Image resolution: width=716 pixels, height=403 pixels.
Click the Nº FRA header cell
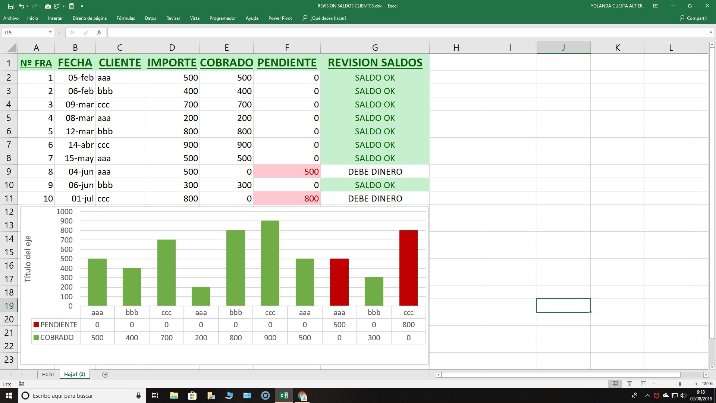tap(36, 63)
